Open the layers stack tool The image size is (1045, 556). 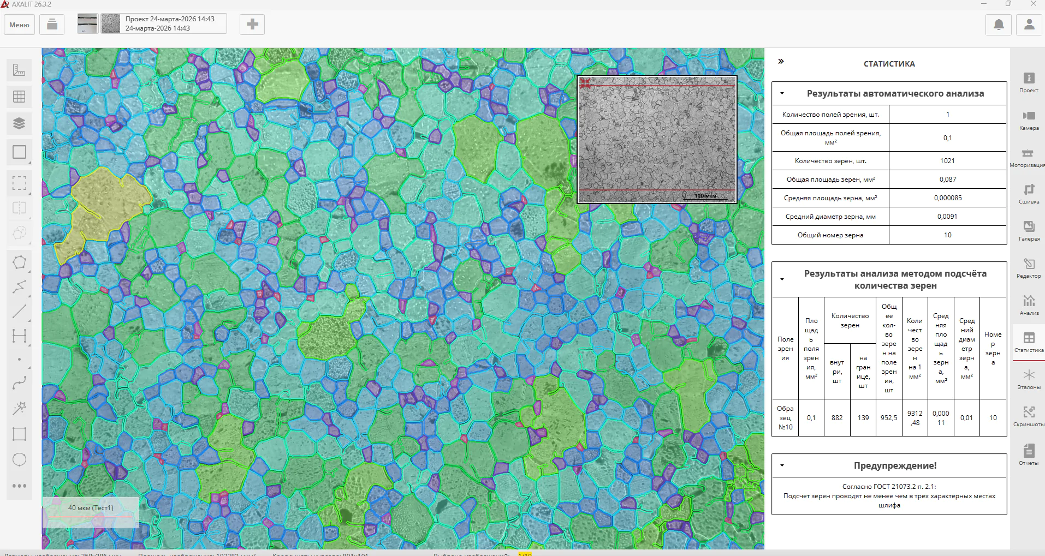coord(19,123)
